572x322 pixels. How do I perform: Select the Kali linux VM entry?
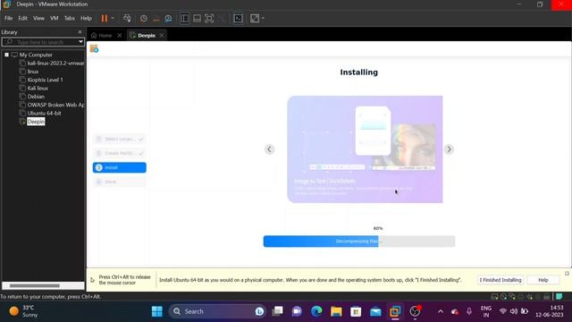tap(38, 88)
